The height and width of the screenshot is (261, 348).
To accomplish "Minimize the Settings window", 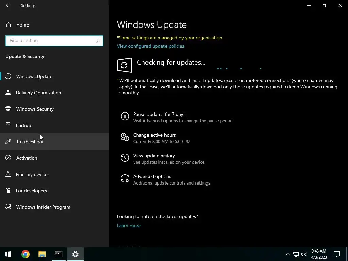I will [x=309, y=5].
